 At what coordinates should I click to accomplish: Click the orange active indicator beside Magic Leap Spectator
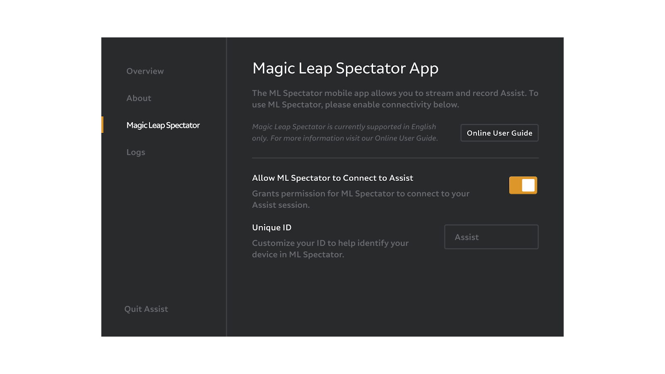pos(102,125)
